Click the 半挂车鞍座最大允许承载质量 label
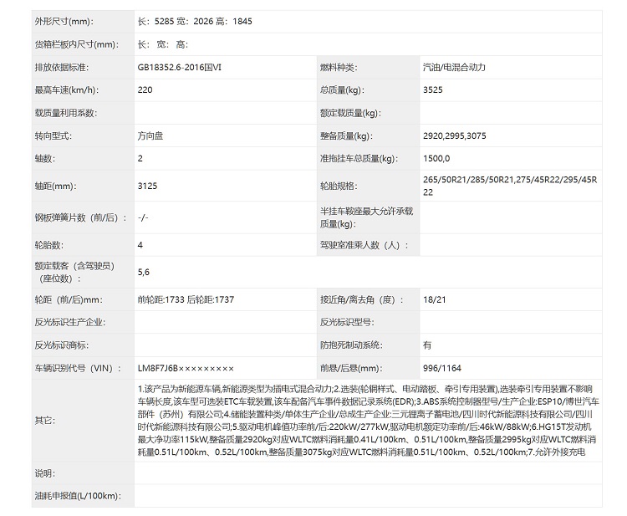The height and width of the screenshot is (516, 627). (x=367, y=217)
